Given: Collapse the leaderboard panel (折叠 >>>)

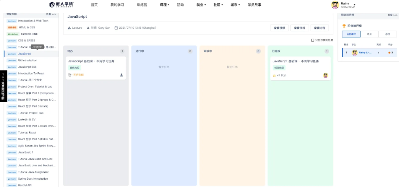Looking at the screenshot, I should 392,15.
